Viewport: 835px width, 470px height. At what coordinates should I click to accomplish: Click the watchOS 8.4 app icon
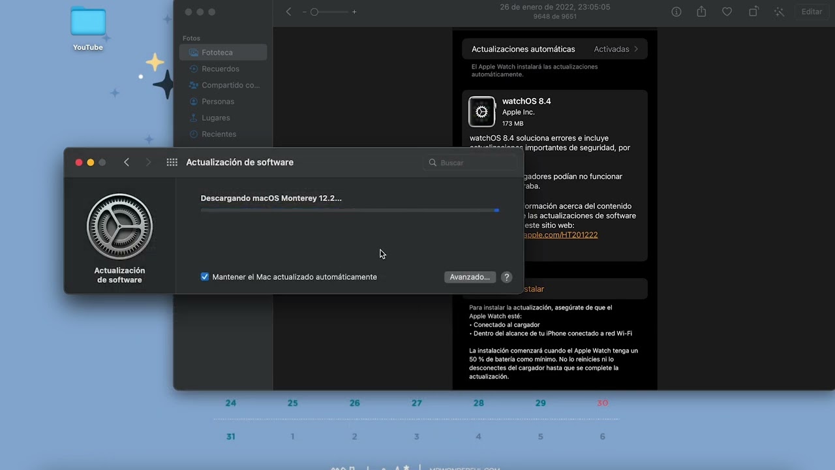click(x=482, y=112)
